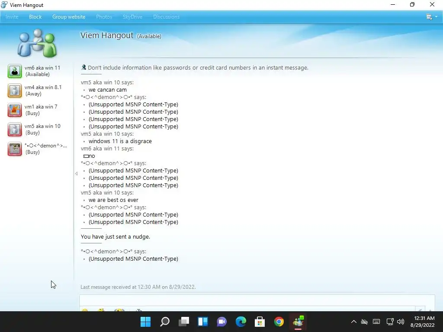Viewport: 443px width, 332px height.
Task: Click Block in the toolbar
Action: [35, 17]
